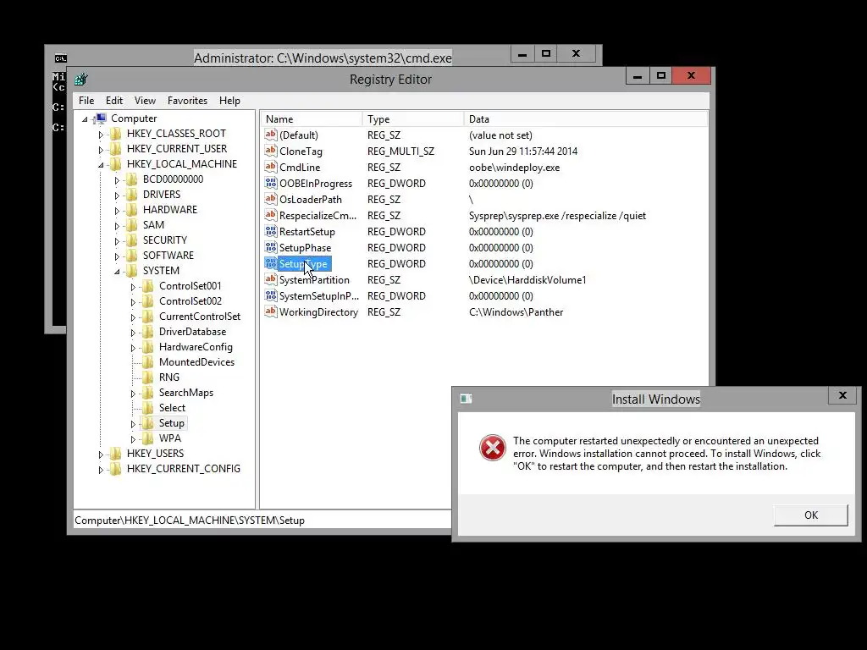Expand the HARDWARE key arrow
The width and height of the screenshot is (867, 650).
(x=117, y=211)
